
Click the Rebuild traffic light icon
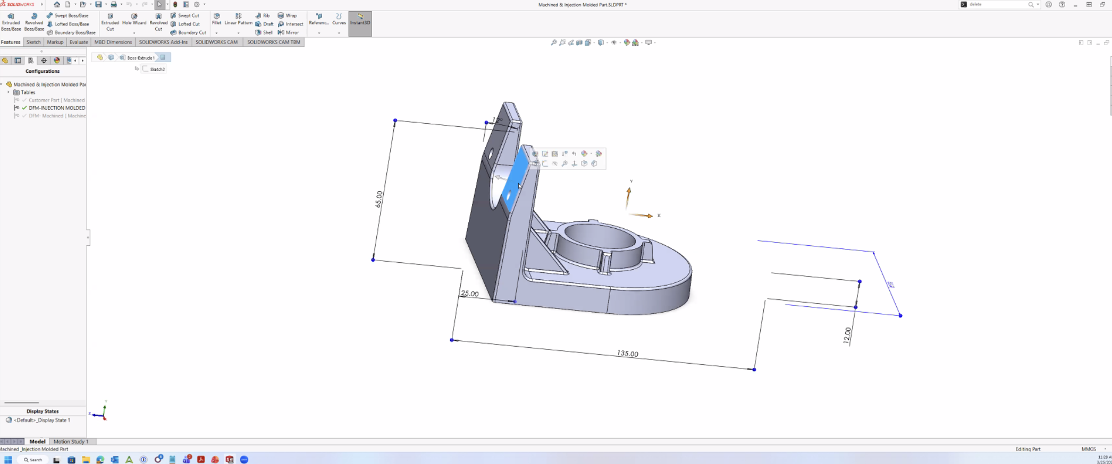click(x=175, y=4)
